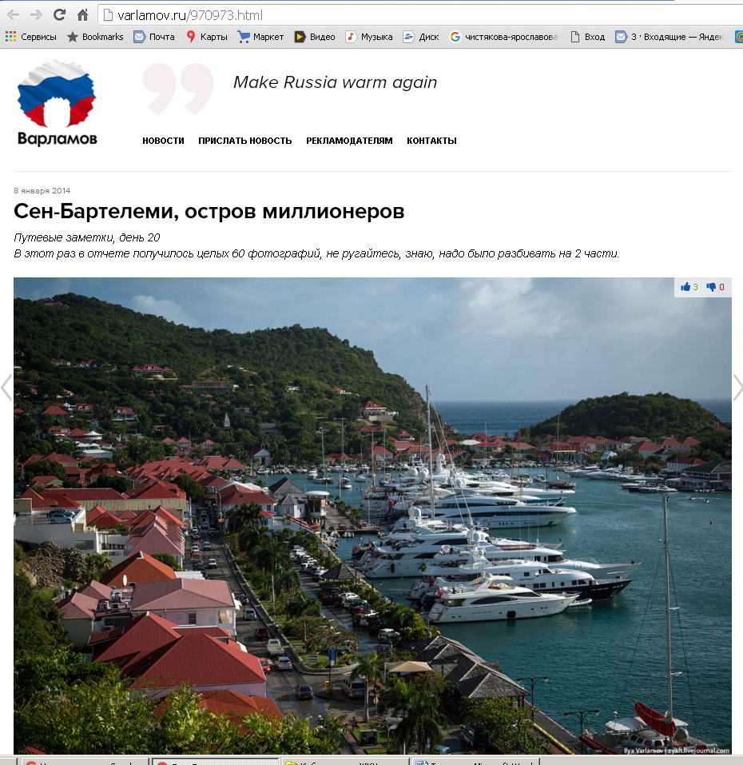Show previous photo with left chevron
Image resolution: width=743 pixels, height=765 pixels.
click(6, 388)
